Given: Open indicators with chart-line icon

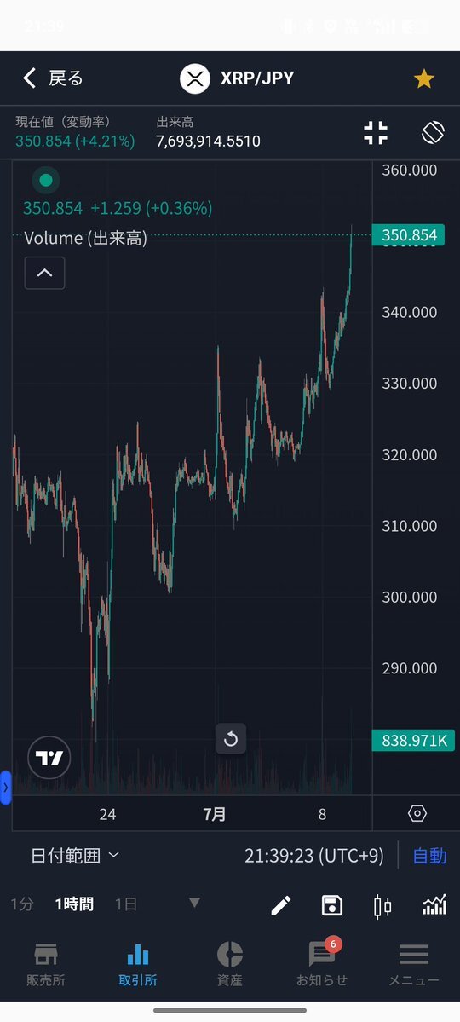Looking at the screenshot, I should coord(434,904).
